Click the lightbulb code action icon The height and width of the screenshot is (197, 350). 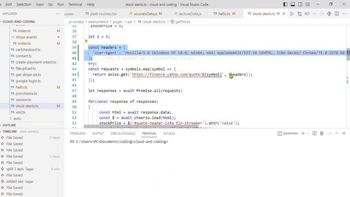pyautogui.click(x=86, y=42)
